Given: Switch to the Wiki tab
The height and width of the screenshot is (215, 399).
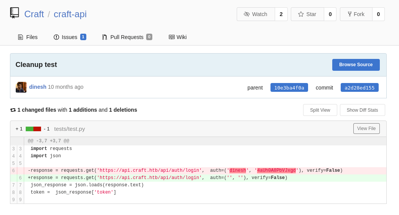Looking at the screenshot, I should pos(181,37).
